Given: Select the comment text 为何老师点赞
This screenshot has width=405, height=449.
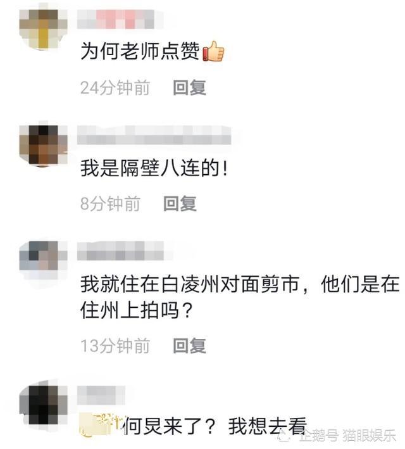Looking at the screenshot, I should coord(140,51).
